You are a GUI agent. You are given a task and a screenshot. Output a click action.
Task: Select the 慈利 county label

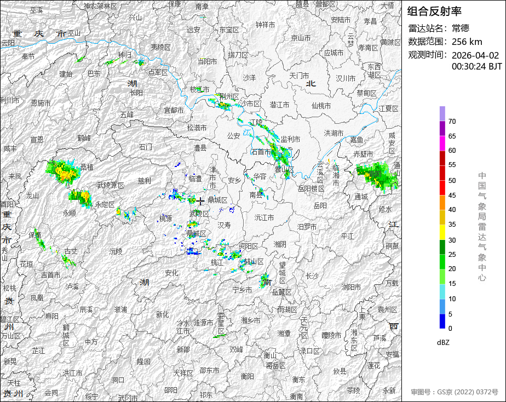point(144,181)
